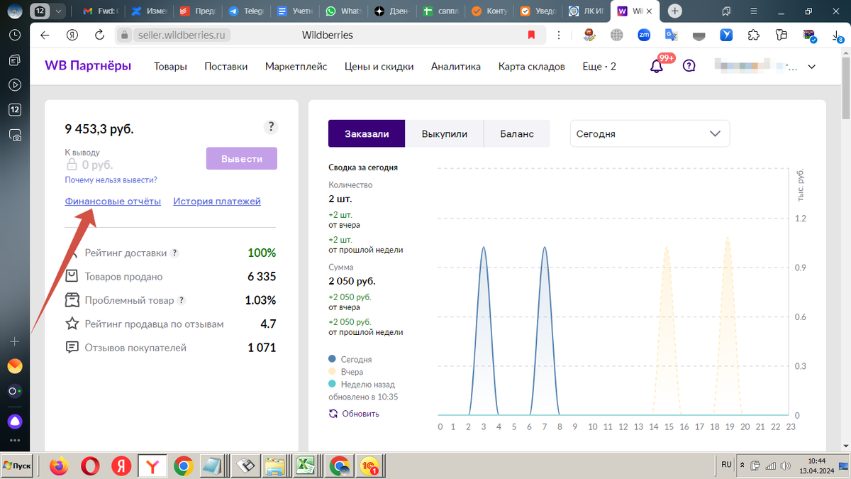Open the Поставки menu

click(226, 67)
